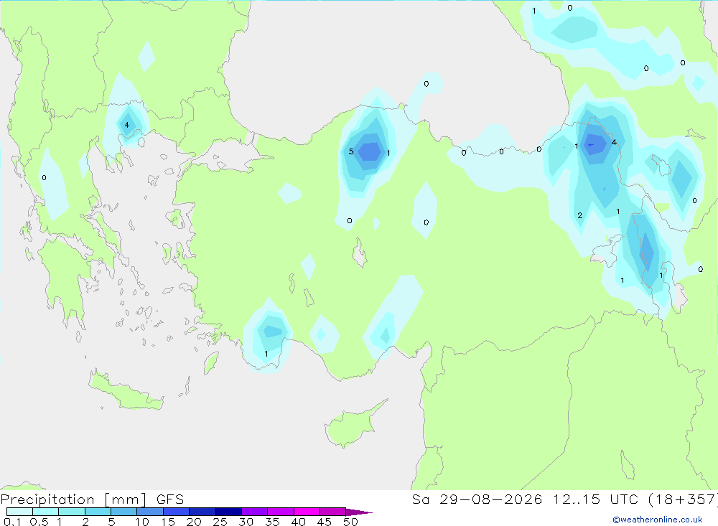Click the '10' legend scale label
The width and height of the screenshot is (718, 526).
(x=142, y=522)
